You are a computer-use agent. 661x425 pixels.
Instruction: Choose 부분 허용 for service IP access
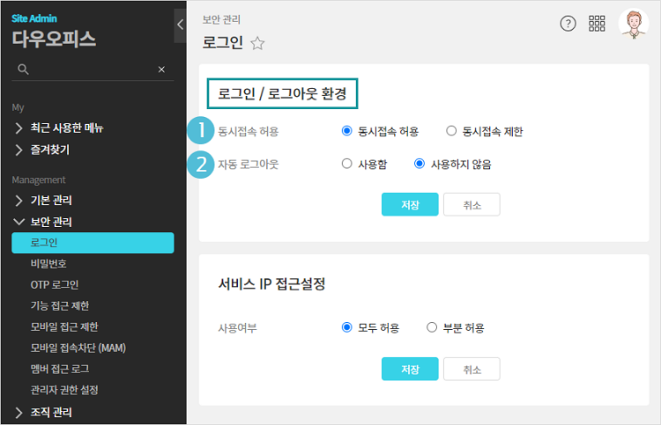point(432,327)
